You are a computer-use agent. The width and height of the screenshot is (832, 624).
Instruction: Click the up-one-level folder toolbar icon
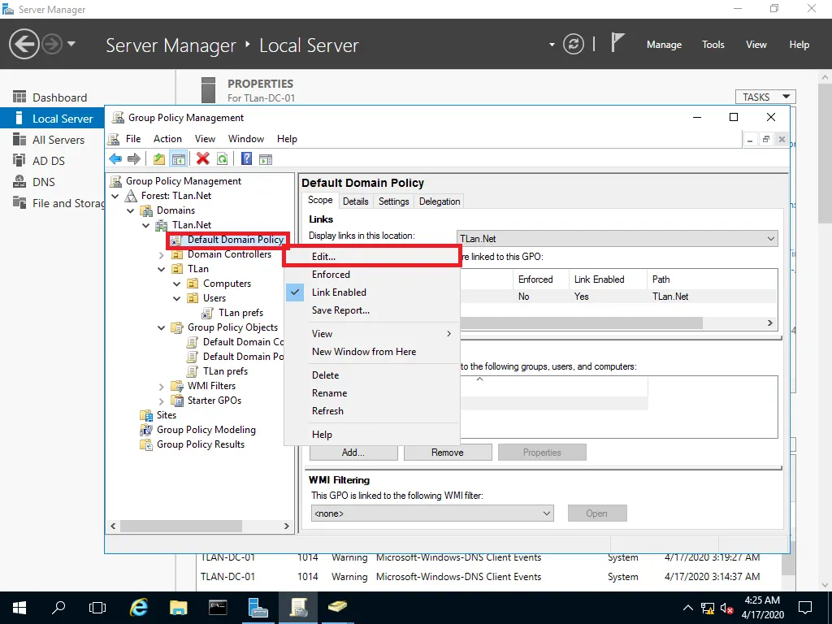(x=158, y=158)
